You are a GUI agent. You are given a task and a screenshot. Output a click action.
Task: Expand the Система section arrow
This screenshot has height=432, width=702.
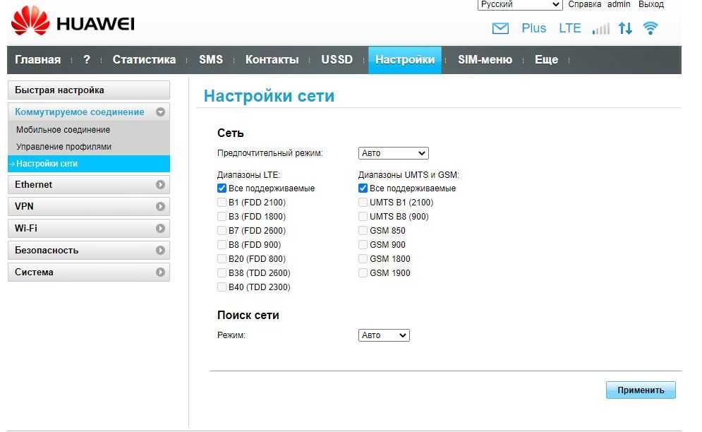tap(160, 272)
